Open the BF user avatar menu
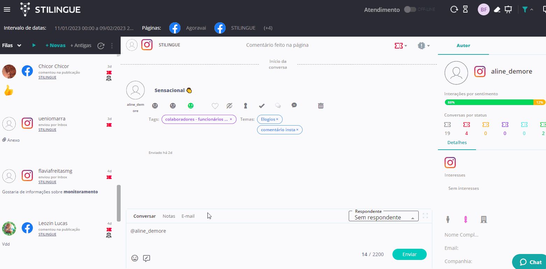 484,9
